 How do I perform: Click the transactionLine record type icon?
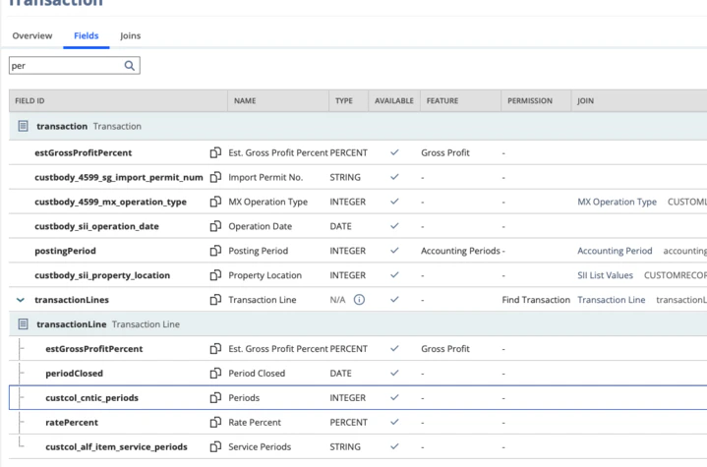23,324
